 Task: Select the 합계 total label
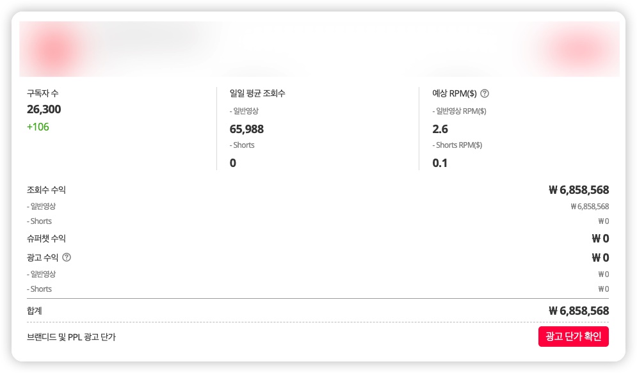coord(35,311)
